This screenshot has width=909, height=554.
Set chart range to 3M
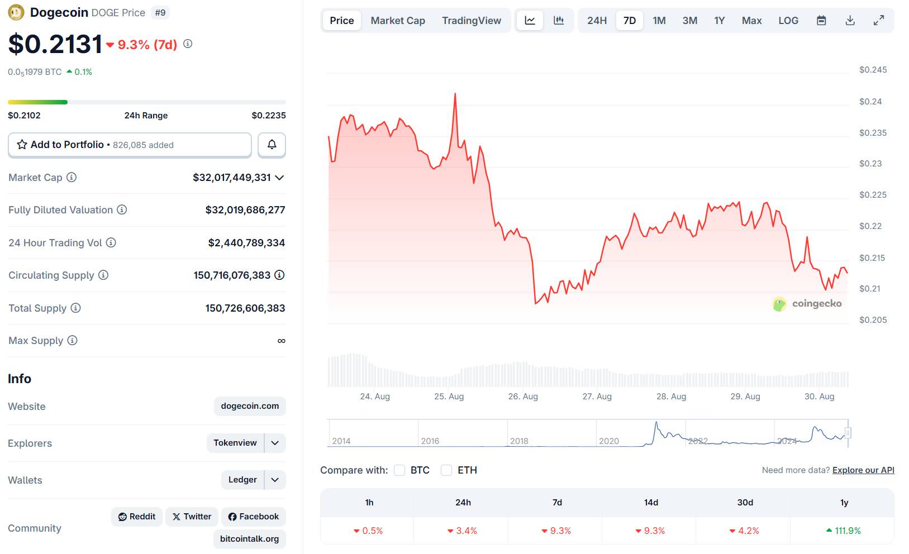[x=690, y=21]
